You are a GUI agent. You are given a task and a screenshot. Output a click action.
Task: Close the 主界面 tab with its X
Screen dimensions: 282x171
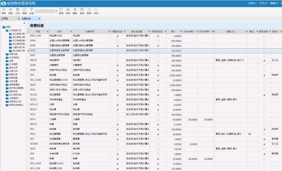tap(18, 19)
